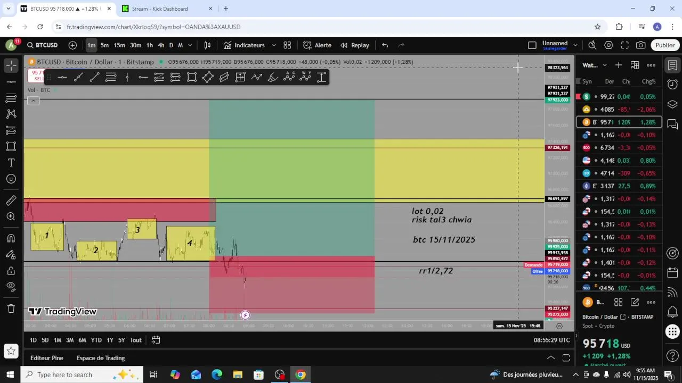Open chart settings hexagon gear
Image resolution: width=682 pixels, height=383 pixels.
coord(608,45)
